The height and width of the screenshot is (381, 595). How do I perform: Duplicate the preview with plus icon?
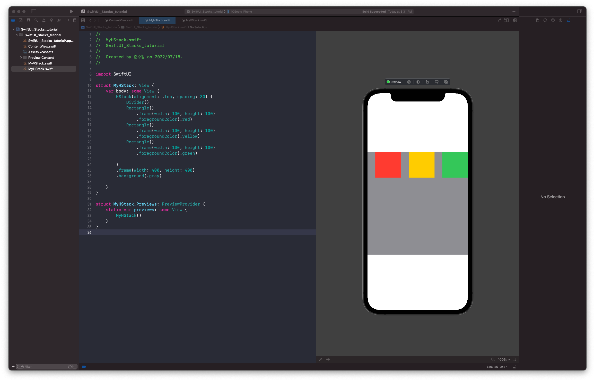click(x=446, y=82)
